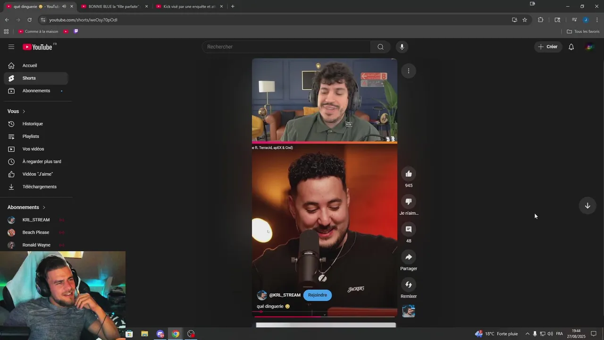Open the YouTube account avatar menu
This screenshot has width=604, height=340.
point(589,47)
